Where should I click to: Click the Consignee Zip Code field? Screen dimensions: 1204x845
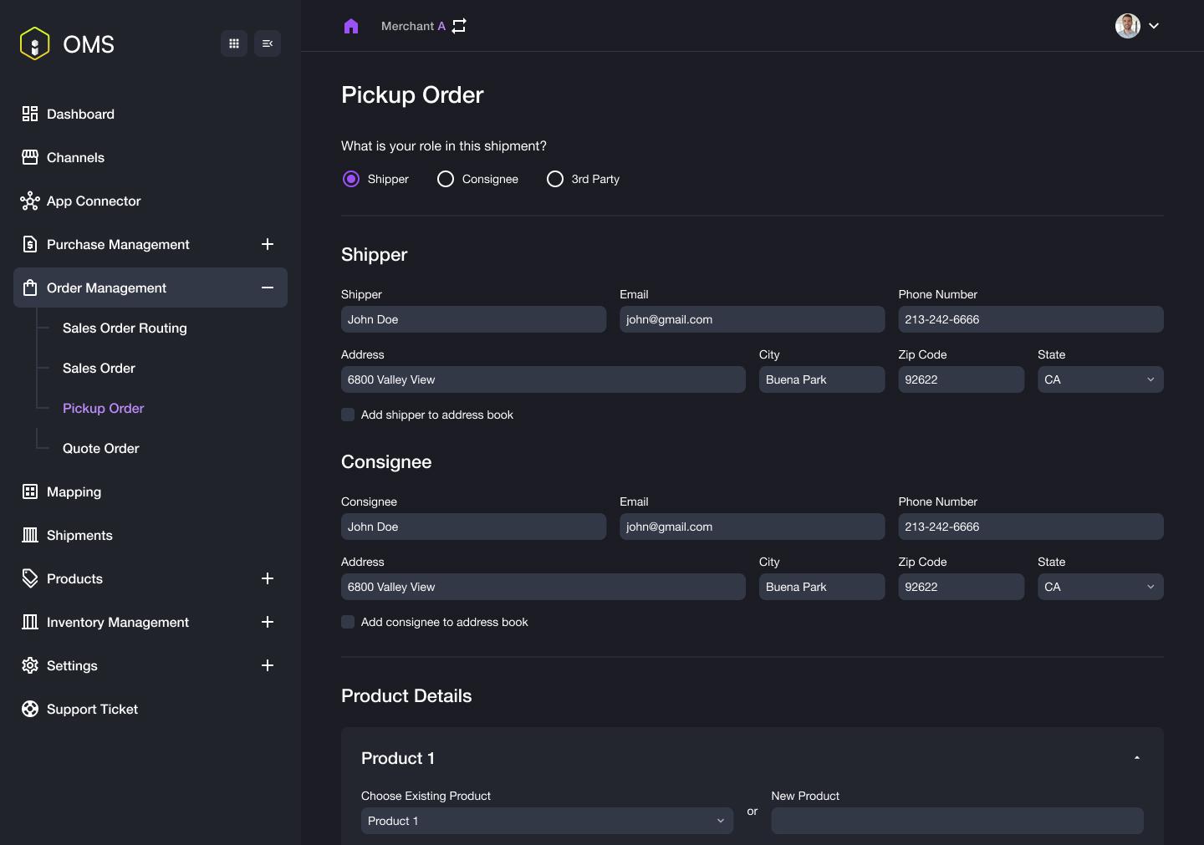point(962,587)
